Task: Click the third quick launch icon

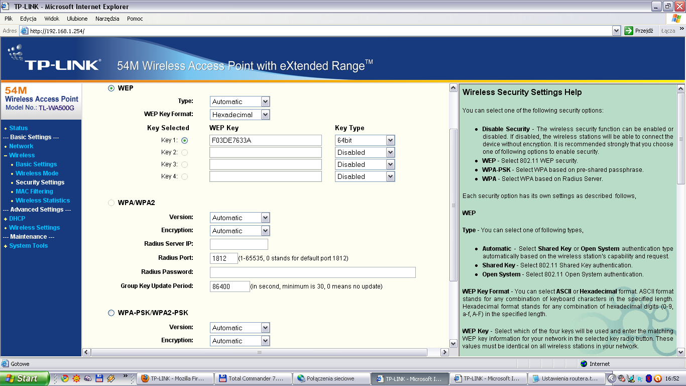Action: point(88,378)
